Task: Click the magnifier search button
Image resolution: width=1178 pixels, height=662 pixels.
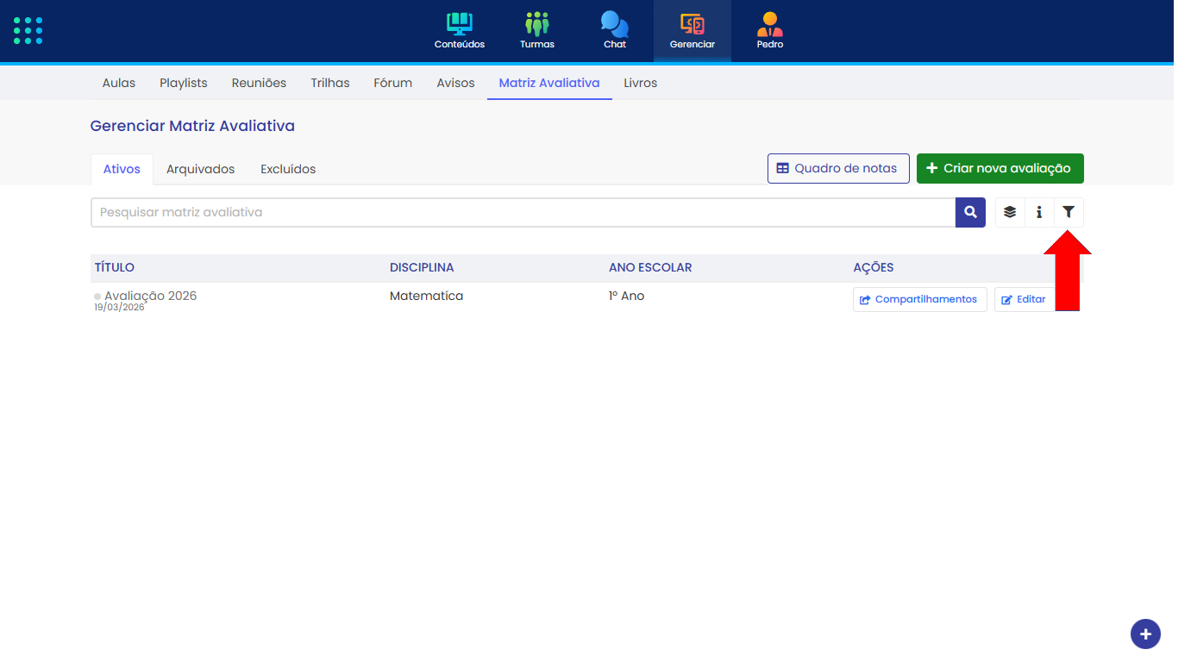Action: 970,212
